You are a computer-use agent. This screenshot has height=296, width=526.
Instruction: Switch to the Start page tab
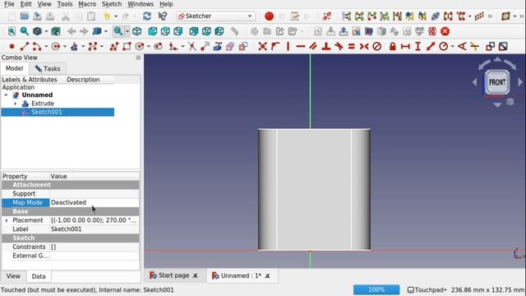click(x=173, y=275)
